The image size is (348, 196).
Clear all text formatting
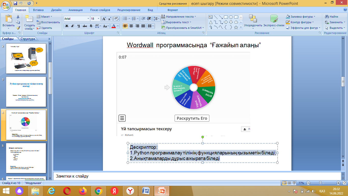[116, 19]
